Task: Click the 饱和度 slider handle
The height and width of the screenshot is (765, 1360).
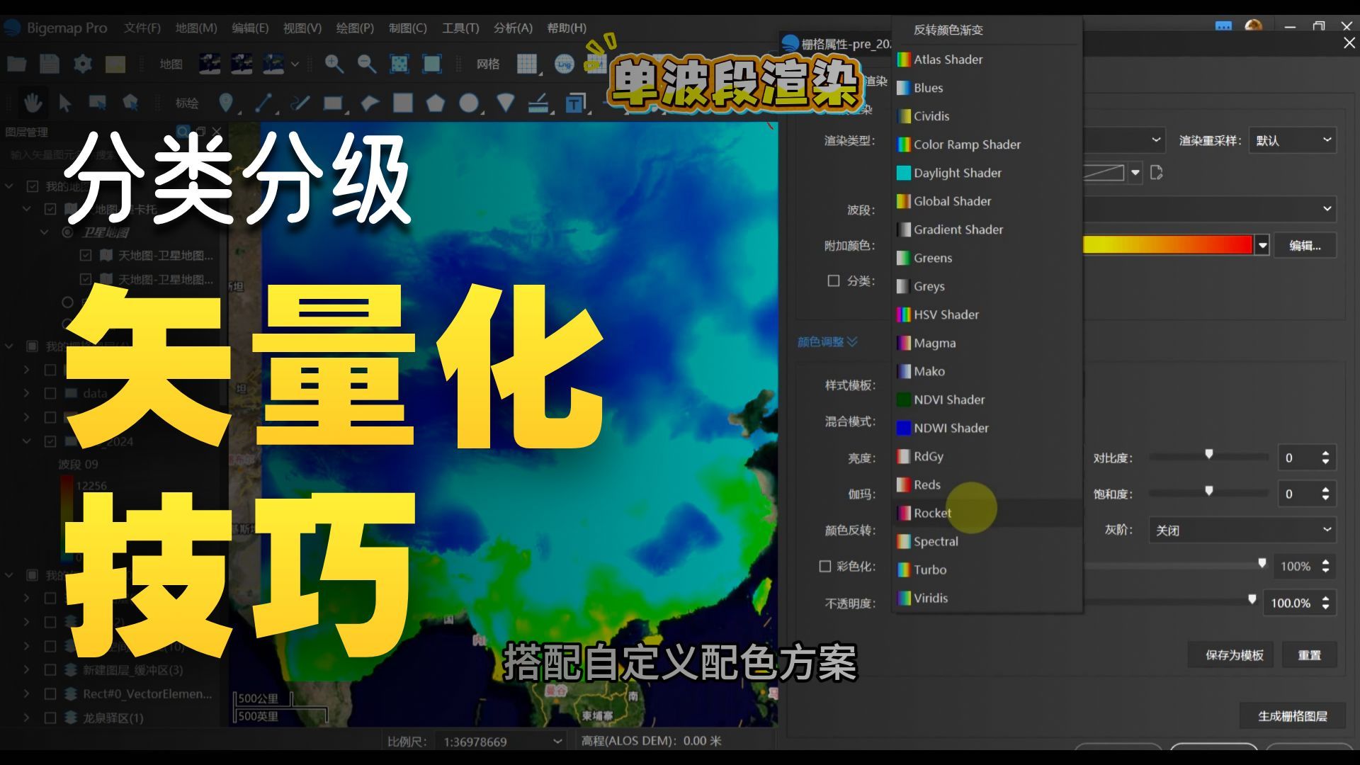Action: [x=1209, y=491]
